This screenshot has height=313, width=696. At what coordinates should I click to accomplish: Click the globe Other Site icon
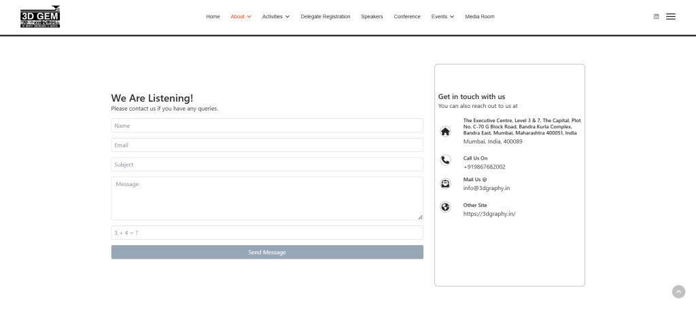[x=445, y=207]
